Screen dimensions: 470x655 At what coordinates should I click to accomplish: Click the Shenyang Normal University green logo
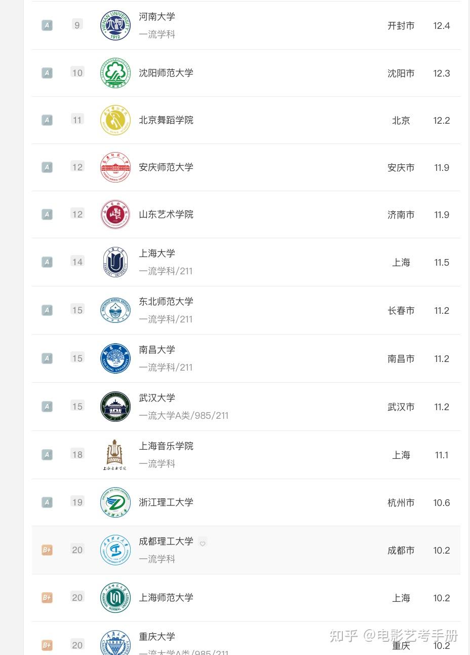pos(115,73)
